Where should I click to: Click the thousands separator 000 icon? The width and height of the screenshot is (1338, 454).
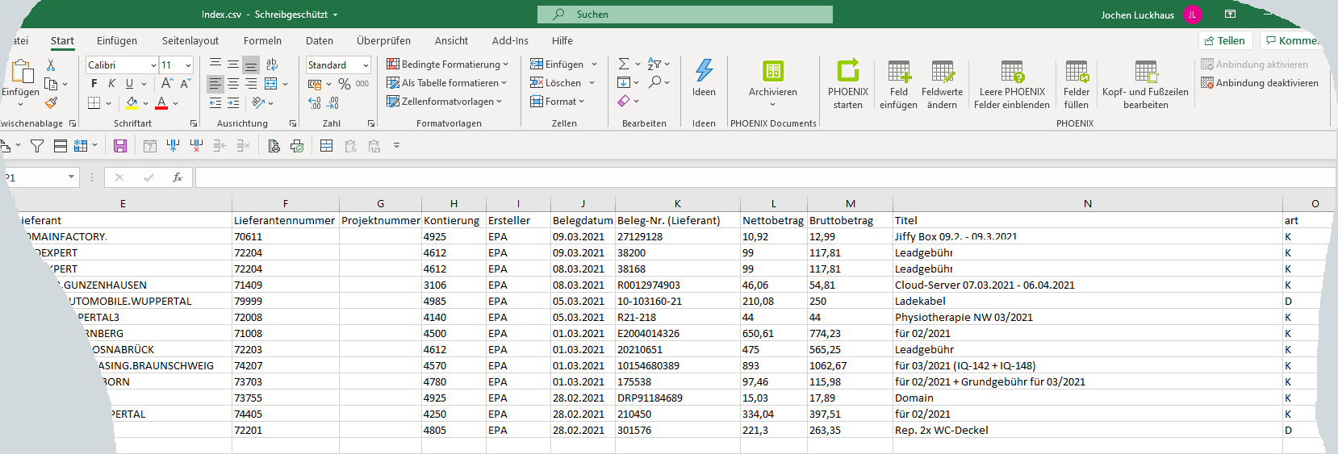point(362,84)
